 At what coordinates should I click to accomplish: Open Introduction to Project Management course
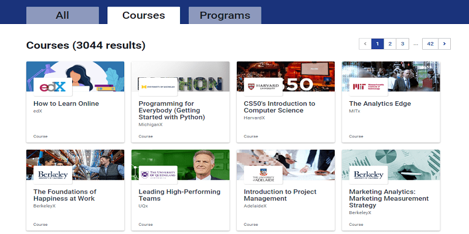[x=280, y=195]
